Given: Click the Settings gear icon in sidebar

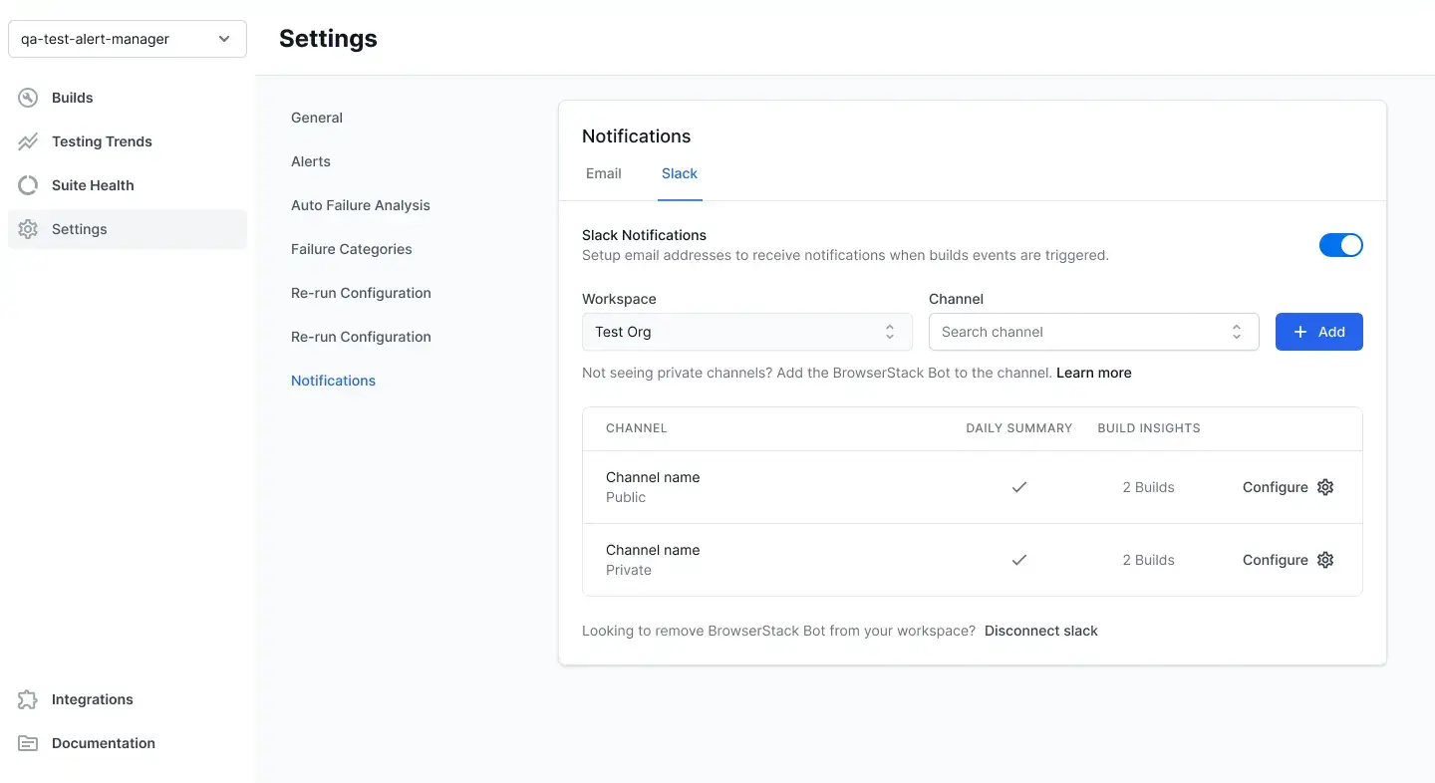Looking at the screenshot, I should pos(28,229).
